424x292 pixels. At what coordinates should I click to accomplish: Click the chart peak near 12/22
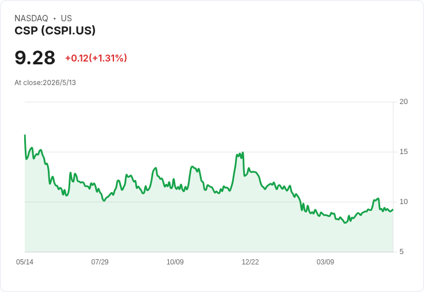point(243,152)
